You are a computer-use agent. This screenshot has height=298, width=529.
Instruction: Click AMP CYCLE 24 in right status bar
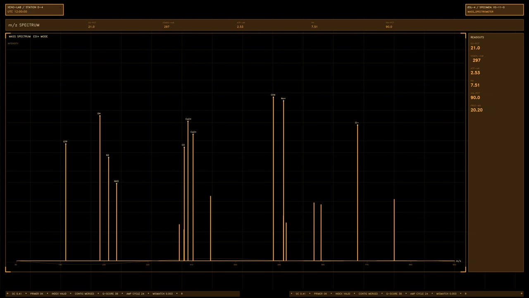(419, 294)
